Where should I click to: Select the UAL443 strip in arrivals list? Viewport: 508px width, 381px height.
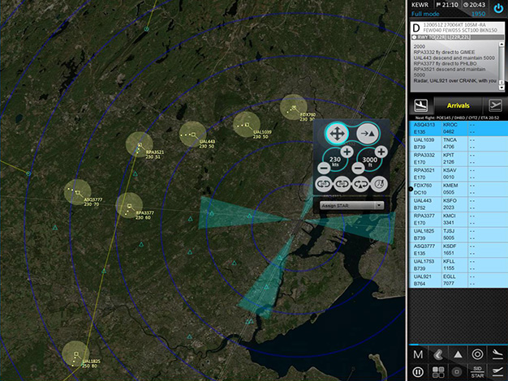[458, 204]
